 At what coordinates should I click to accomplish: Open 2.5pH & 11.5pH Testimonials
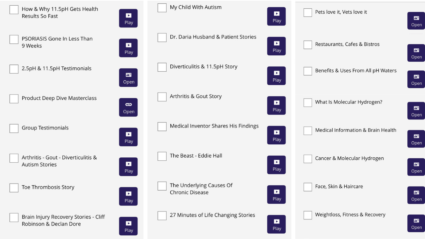coord(128,78)
